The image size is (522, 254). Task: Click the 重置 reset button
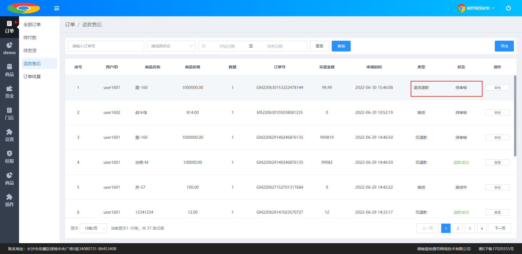click(x=319, y=46)
